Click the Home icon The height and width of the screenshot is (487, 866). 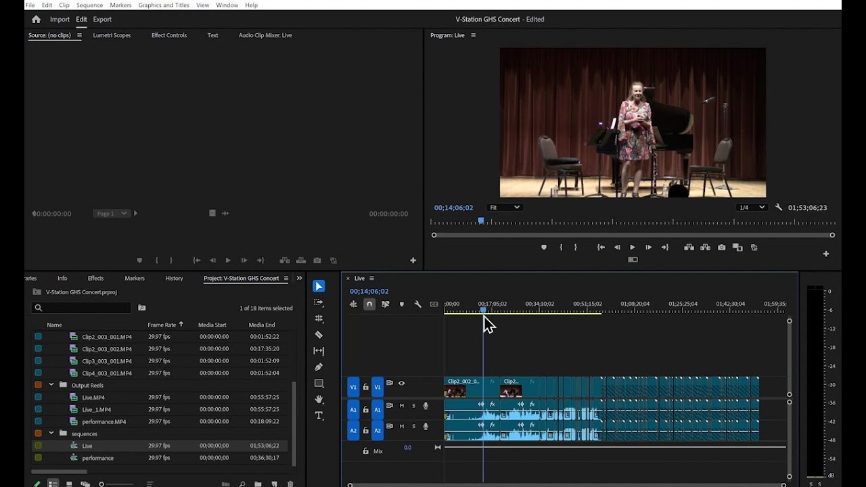click(36, 20)
